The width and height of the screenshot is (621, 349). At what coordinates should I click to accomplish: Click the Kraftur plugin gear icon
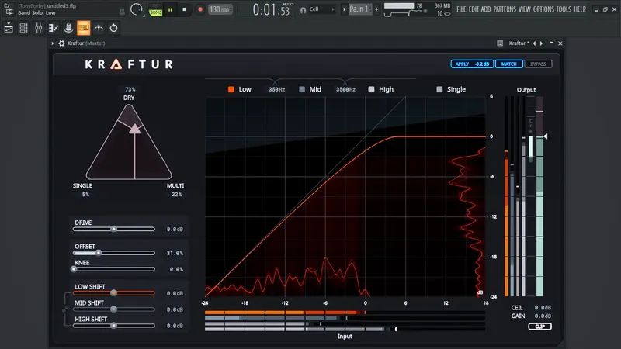61,43
